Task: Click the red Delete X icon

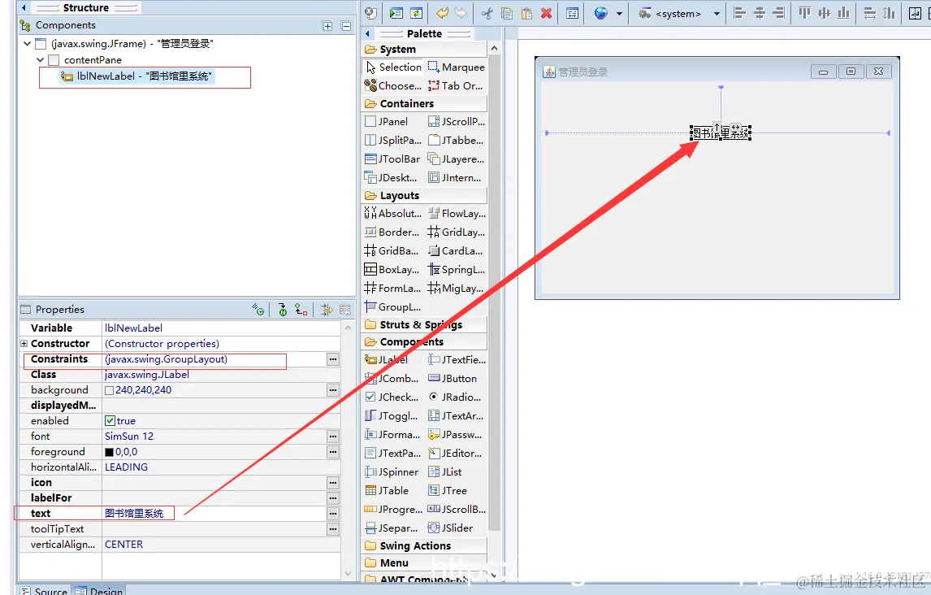Action: click(546, 13)
